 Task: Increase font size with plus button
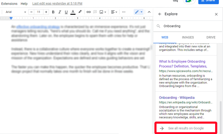46,12
